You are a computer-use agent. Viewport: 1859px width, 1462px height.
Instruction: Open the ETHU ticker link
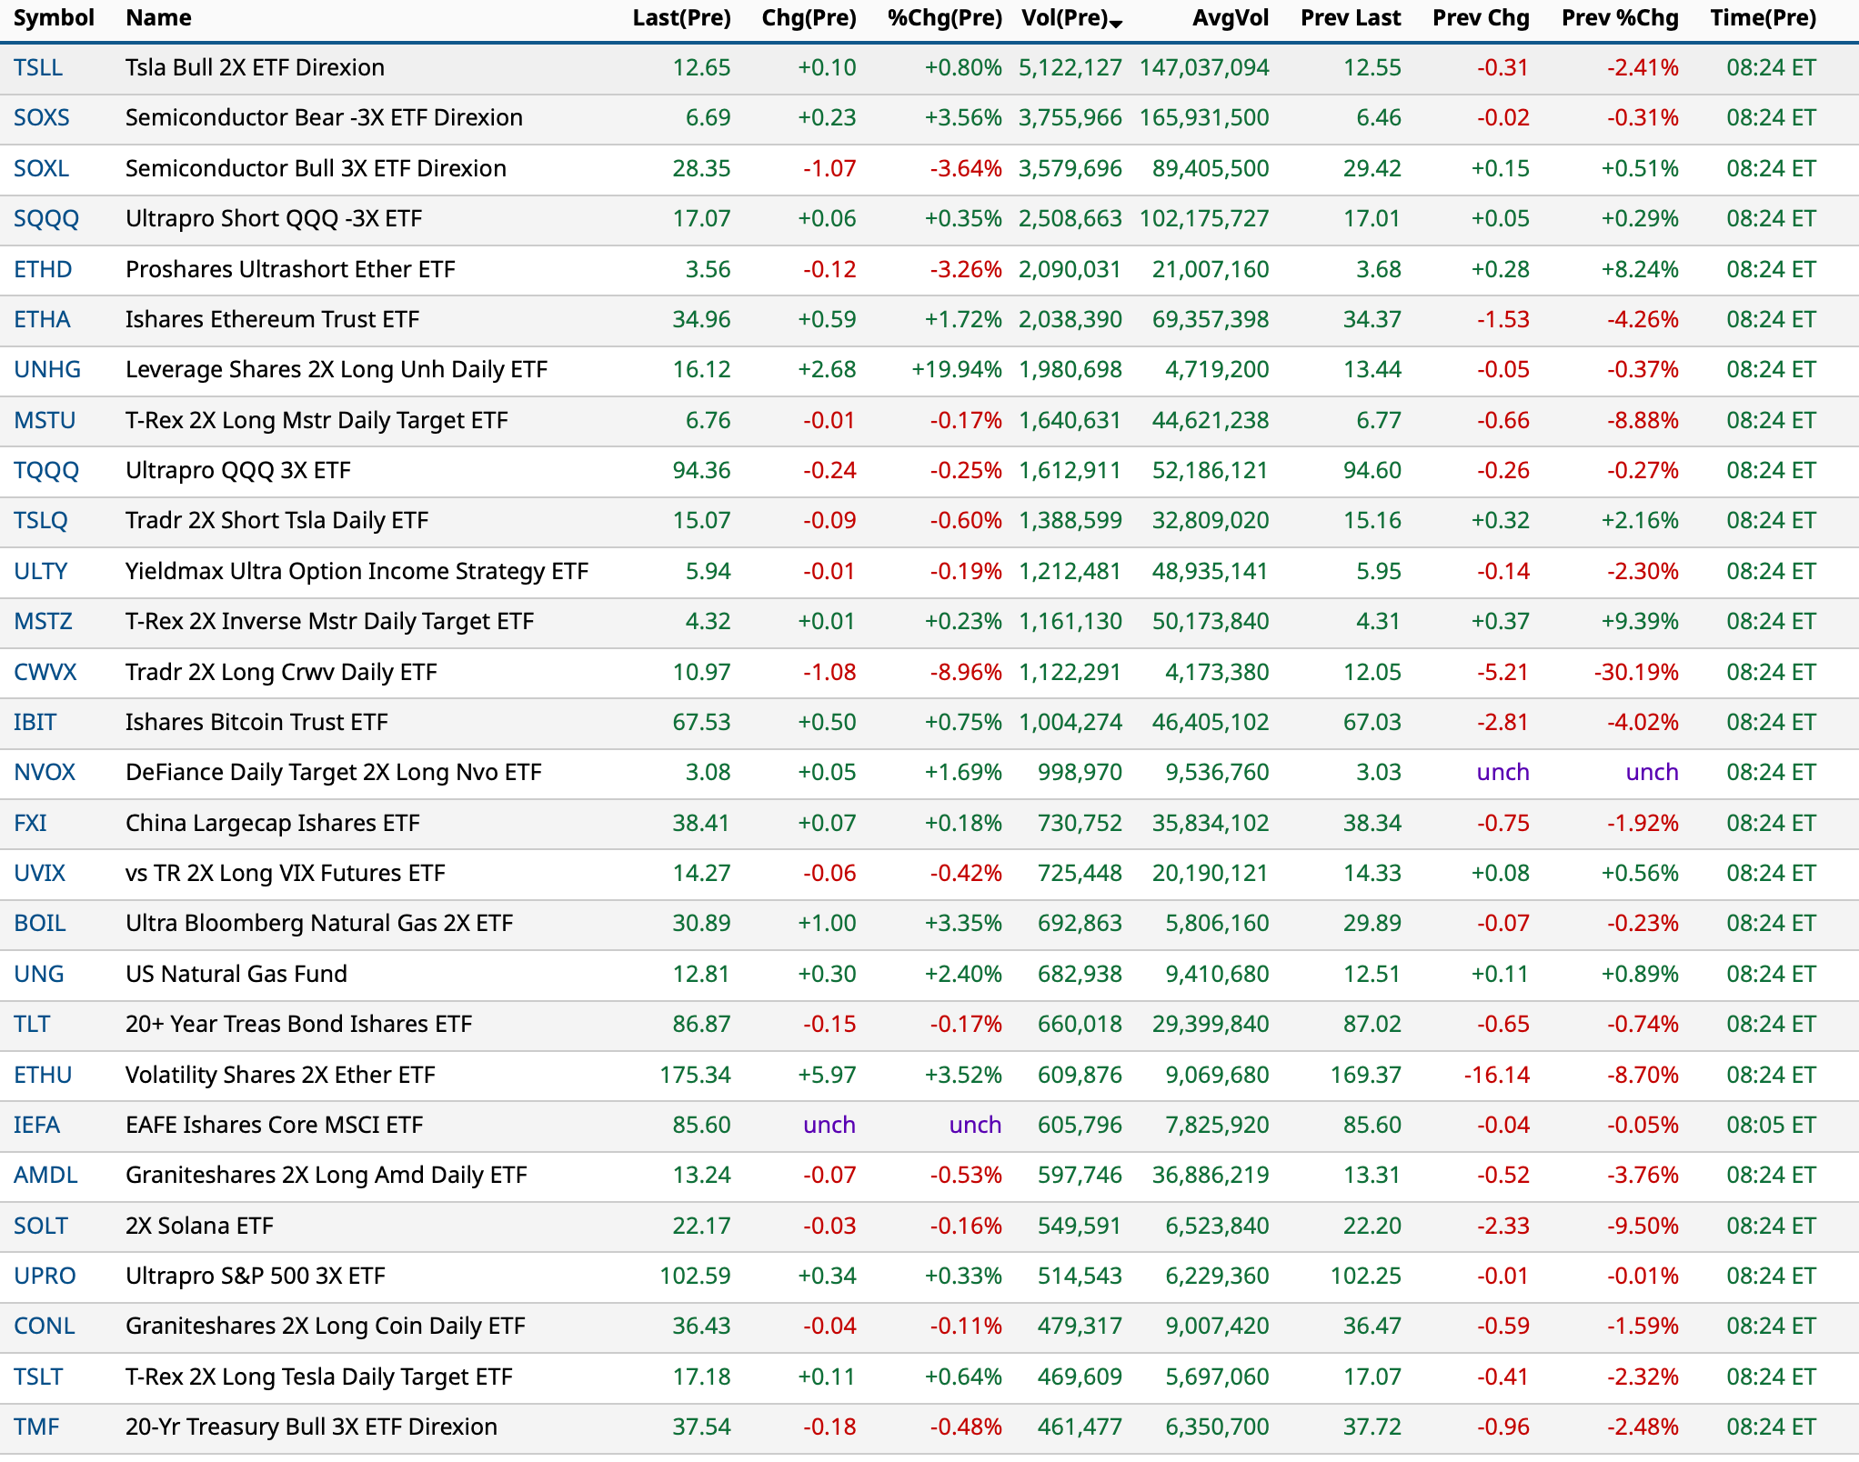pos(43,1076)
